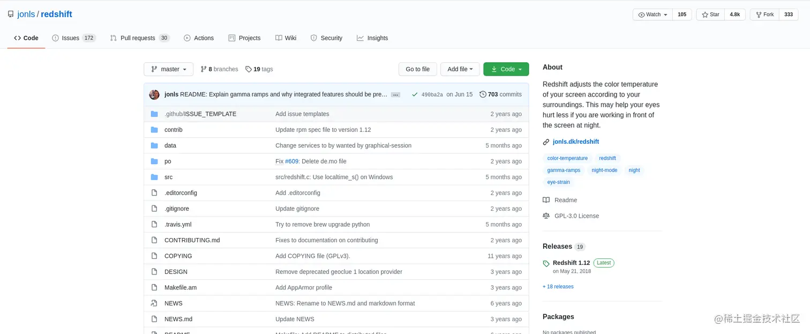Open the CONTRIBUTING.md file

point(192,241)
